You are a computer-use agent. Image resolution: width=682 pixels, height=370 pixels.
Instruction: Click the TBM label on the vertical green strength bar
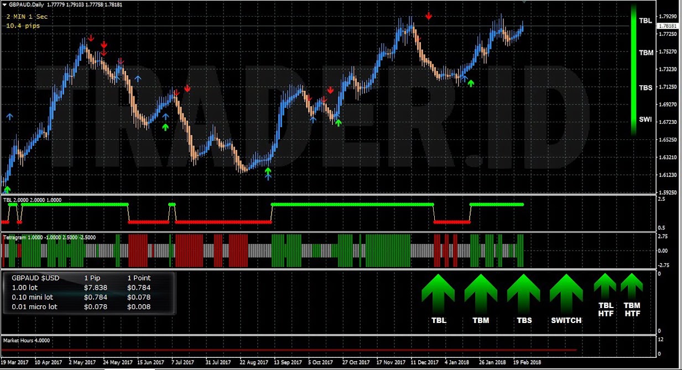[646, 53]
